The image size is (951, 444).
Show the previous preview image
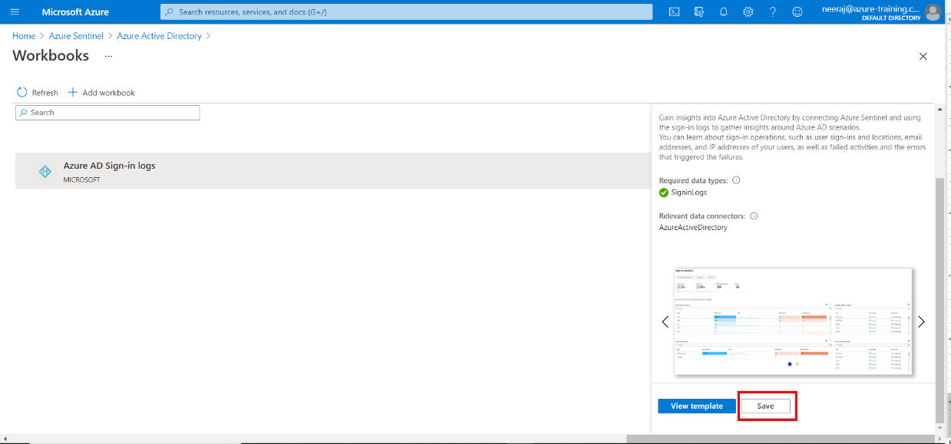[x=665, y=322]
